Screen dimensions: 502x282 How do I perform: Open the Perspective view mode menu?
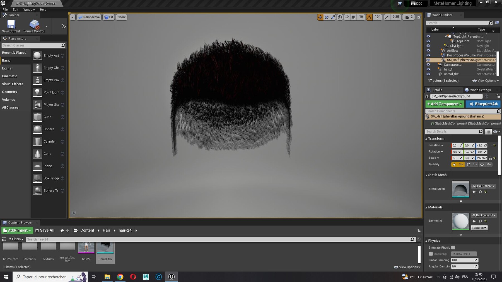coord(89,17)
